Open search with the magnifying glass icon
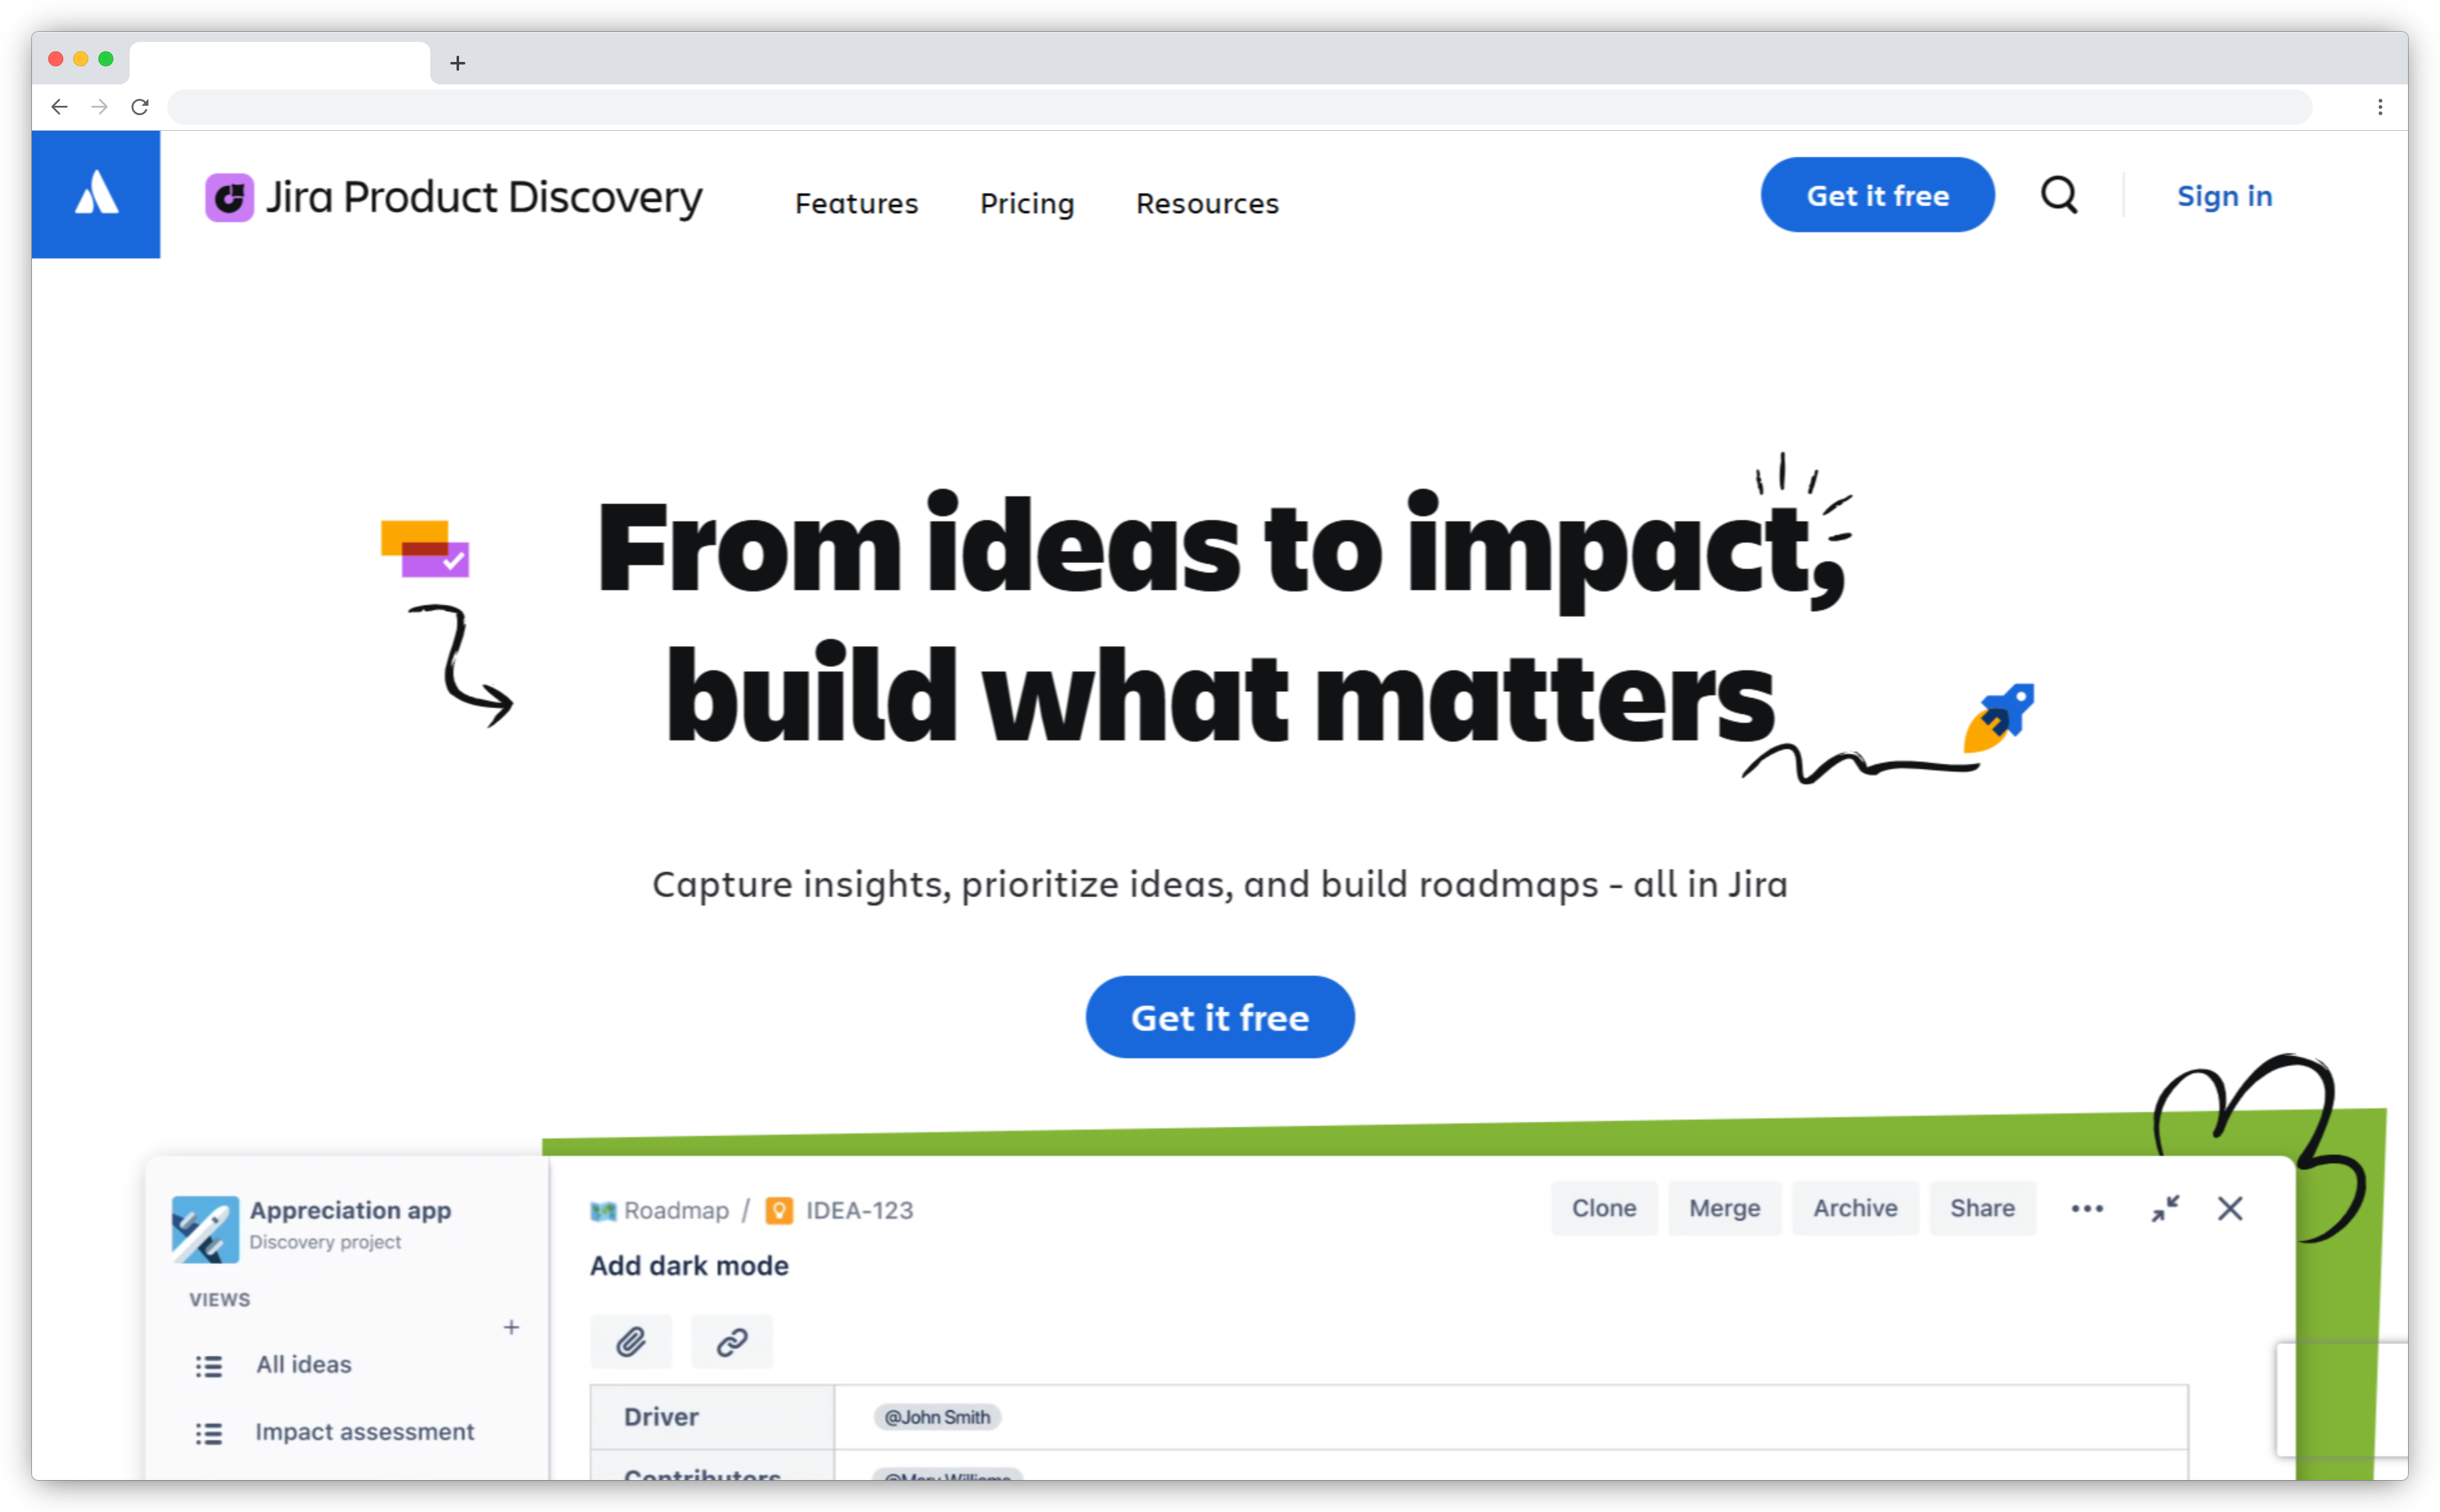This screenshot has height=1512, width=2440. (2060, 195)
